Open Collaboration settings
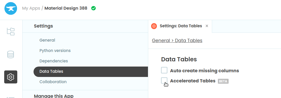This screenshot has width=281, height=98. 53,82
